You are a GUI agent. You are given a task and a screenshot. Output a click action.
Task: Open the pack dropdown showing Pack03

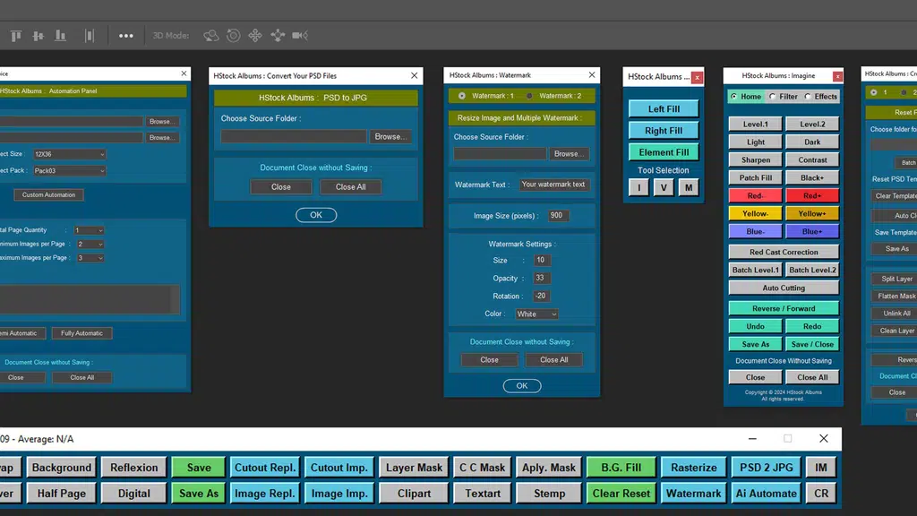(69, 171)
